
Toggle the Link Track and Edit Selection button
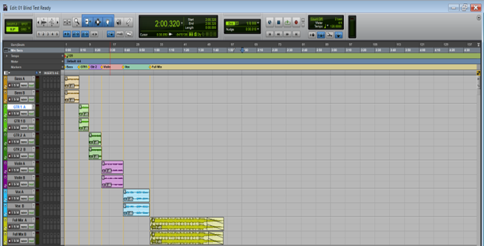click(85, 34)
